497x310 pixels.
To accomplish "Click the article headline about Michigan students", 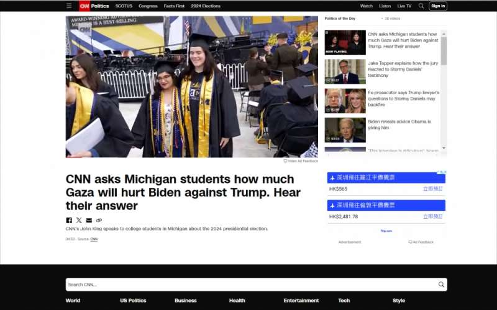I will pos(183,192).
